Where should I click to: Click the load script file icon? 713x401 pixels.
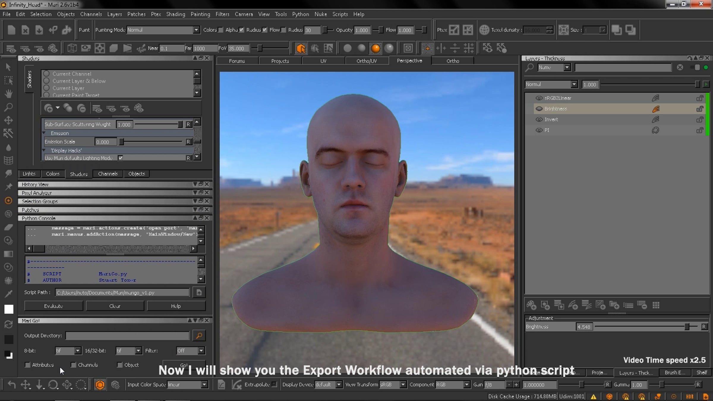[x=199, y=293]
